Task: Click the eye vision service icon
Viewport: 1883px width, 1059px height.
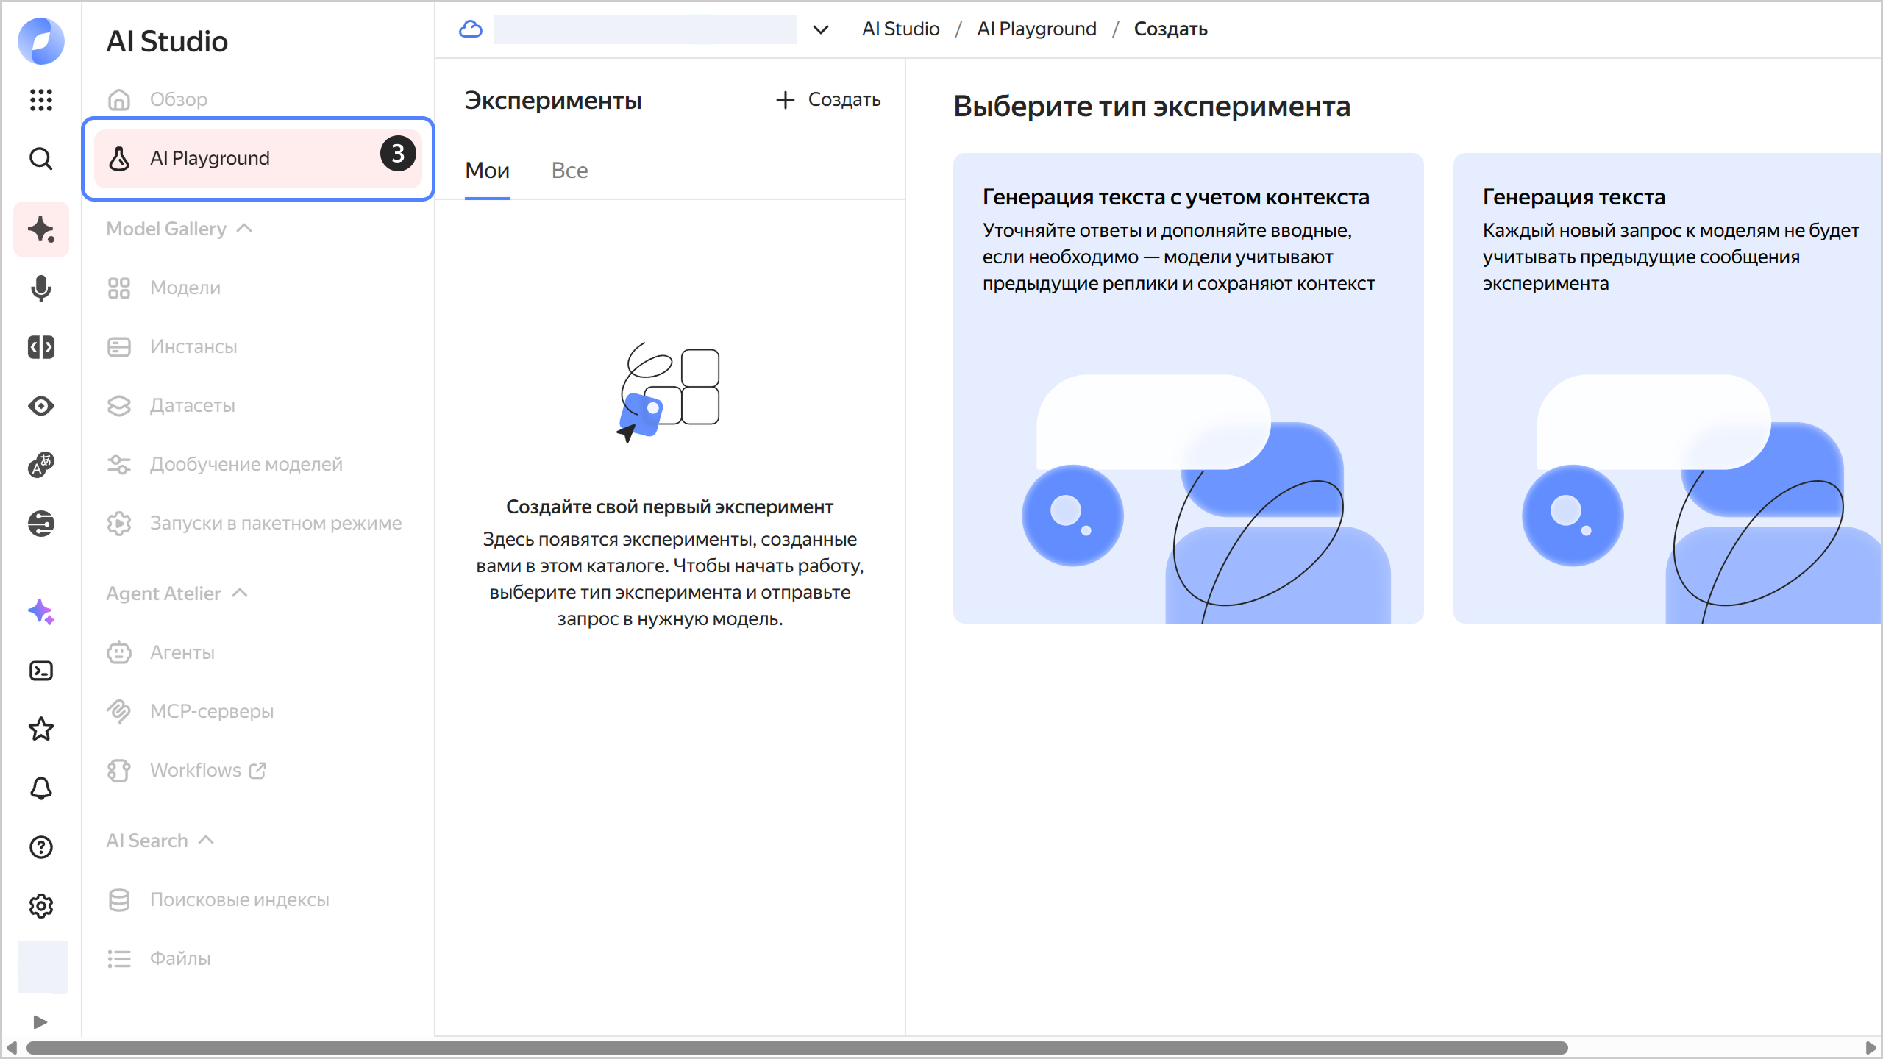Action: click(41, 406)
